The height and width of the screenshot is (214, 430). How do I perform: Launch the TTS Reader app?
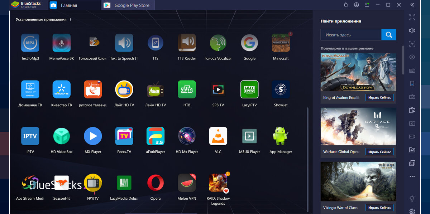[x=187, y=43]
